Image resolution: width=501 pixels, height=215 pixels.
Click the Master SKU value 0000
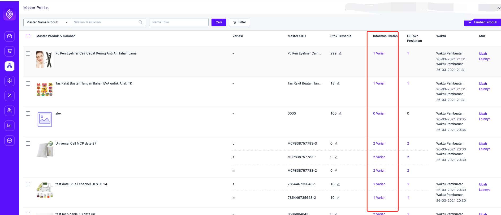pyautogui.click(x=292, y=113)
